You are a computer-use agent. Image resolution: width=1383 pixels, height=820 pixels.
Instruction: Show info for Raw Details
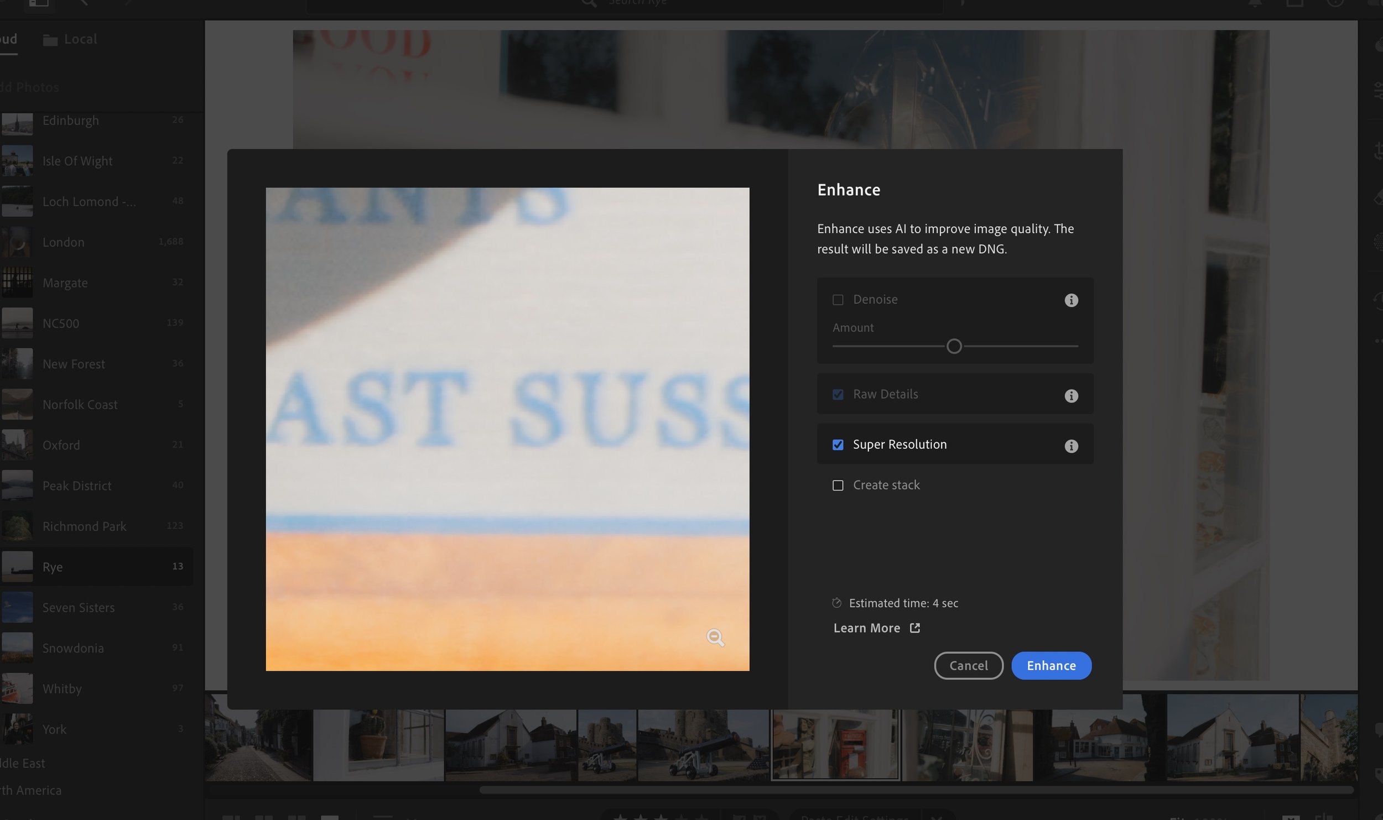pyautogui.click(x=1071, y=396)
